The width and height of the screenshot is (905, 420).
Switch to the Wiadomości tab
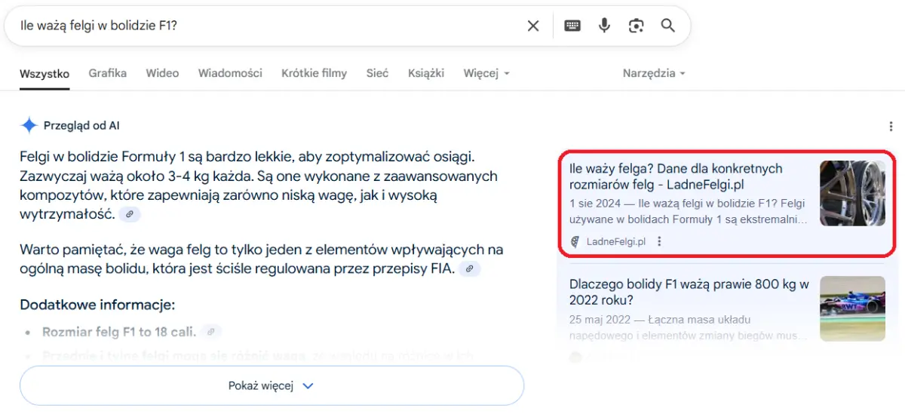pos(230,73)
